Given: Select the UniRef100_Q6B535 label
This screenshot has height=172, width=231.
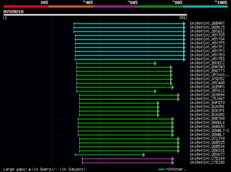Looking at the screenshot, I should [207, 143].
